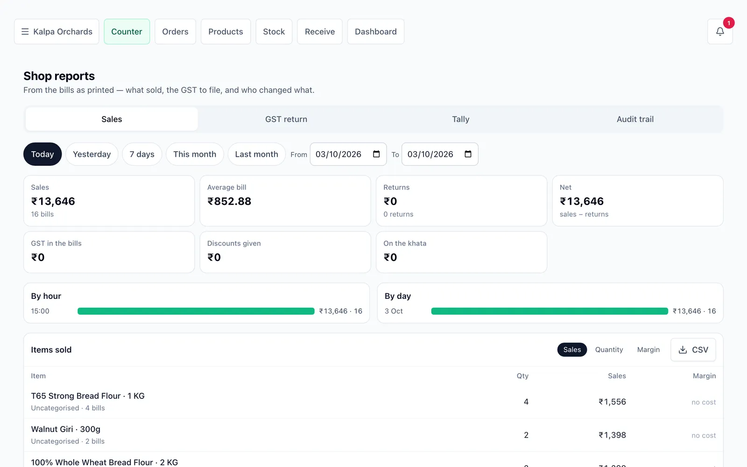Screen dimensions: 747x467
Task: Open the Audit trail tab
Action: click(x=635, y=119)
